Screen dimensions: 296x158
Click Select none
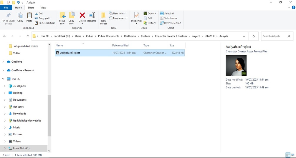169,18
